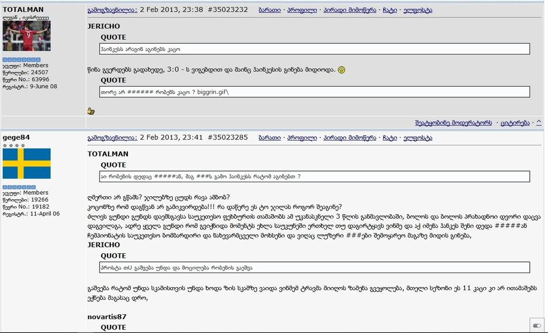Open ჩატი link in gege84's post header
The width and height of the screenshot is (548, 333).
tap(390, 137)
